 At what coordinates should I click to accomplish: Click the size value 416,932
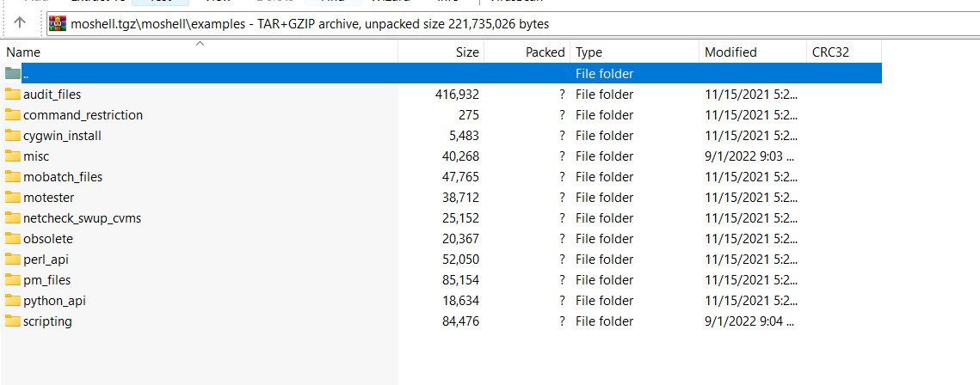click(x=457, y=95)
